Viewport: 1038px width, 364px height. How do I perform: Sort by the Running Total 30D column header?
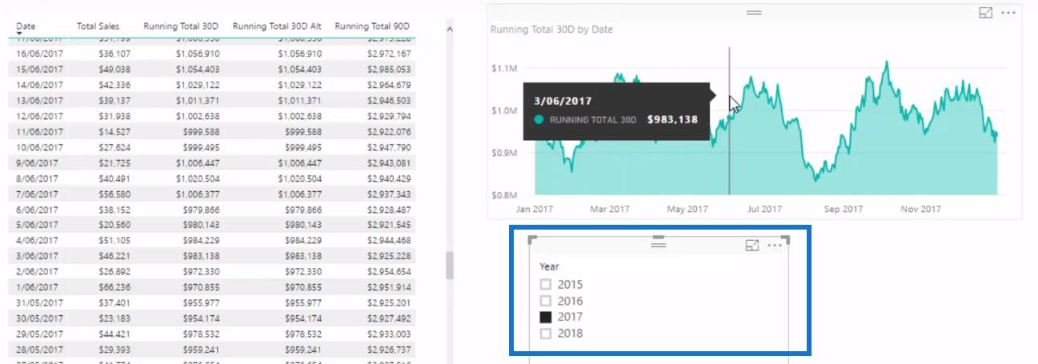[x=182, y=26]
